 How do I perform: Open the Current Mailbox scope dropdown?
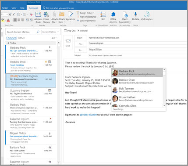(x=50, y=32)
